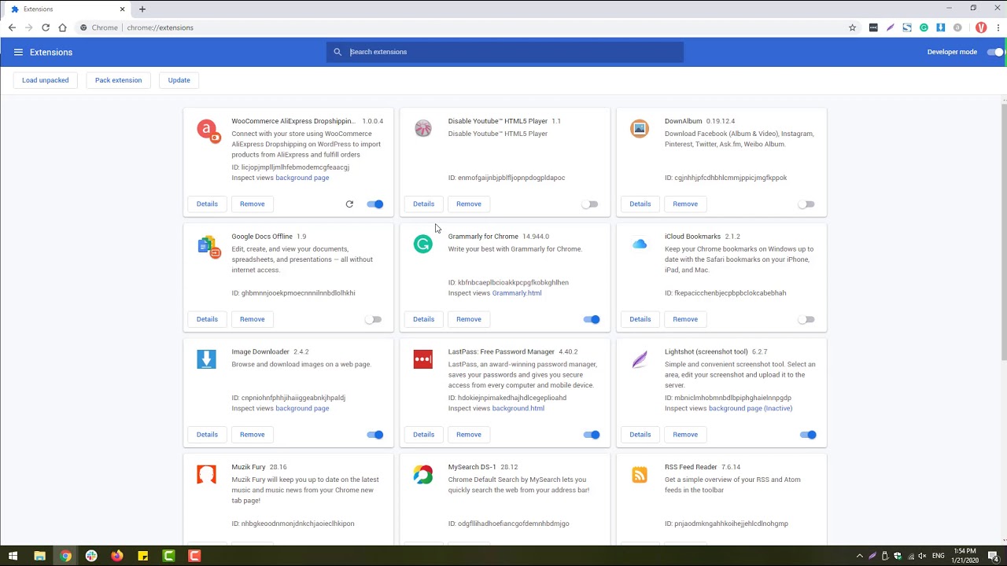Click the DownAlbum card icon
Screen dimensions: 1007x566
pyautogui.click(x=640, y=129)
